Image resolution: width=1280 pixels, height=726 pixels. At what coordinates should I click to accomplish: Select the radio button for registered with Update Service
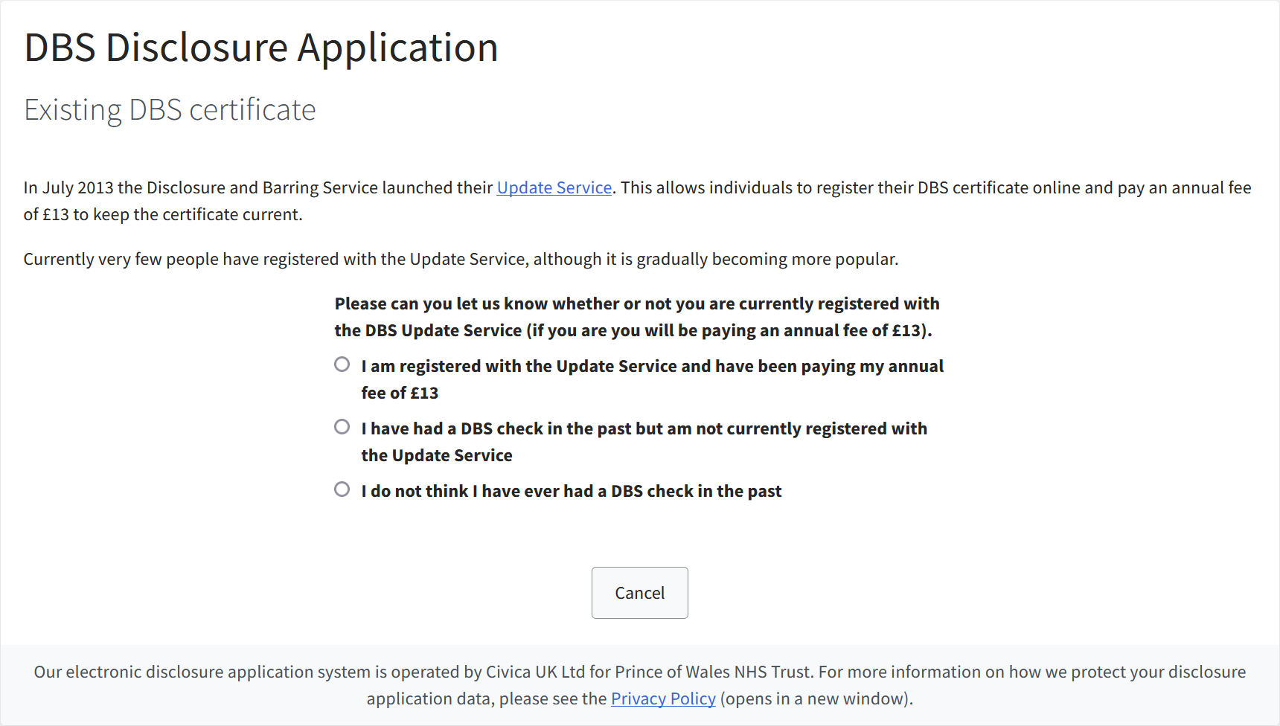(x=342, y=364)
